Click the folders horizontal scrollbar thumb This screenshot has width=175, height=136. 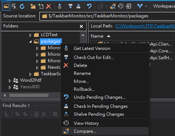point(29,95)
